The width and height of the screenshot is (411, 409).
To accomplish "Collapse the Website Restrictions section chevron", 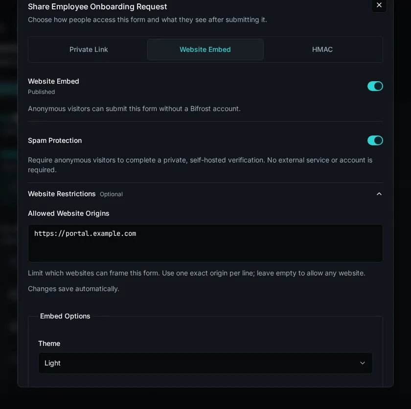I will tap(379, 194).
